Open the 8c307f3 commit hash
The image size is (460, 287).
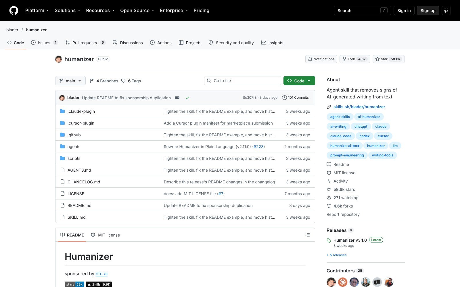(x=250, y=98)
